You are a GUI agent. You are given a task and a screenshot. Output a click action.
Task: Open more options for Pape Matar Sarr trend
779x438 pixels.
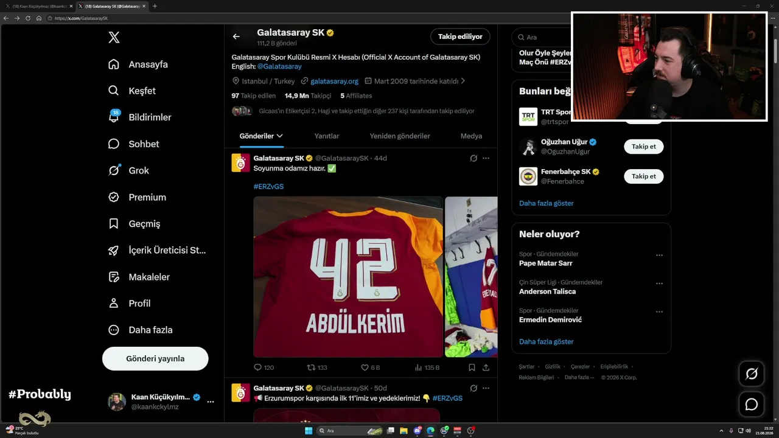[x=659, y=255]
